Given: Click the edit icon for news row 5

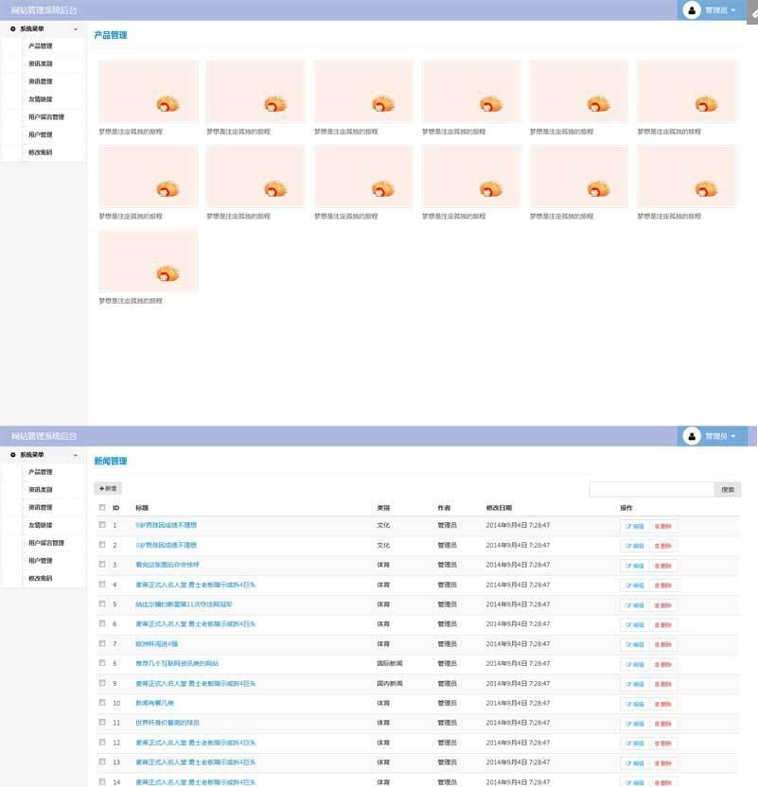Looking at the screenshot, I should (x=627, y=605).
